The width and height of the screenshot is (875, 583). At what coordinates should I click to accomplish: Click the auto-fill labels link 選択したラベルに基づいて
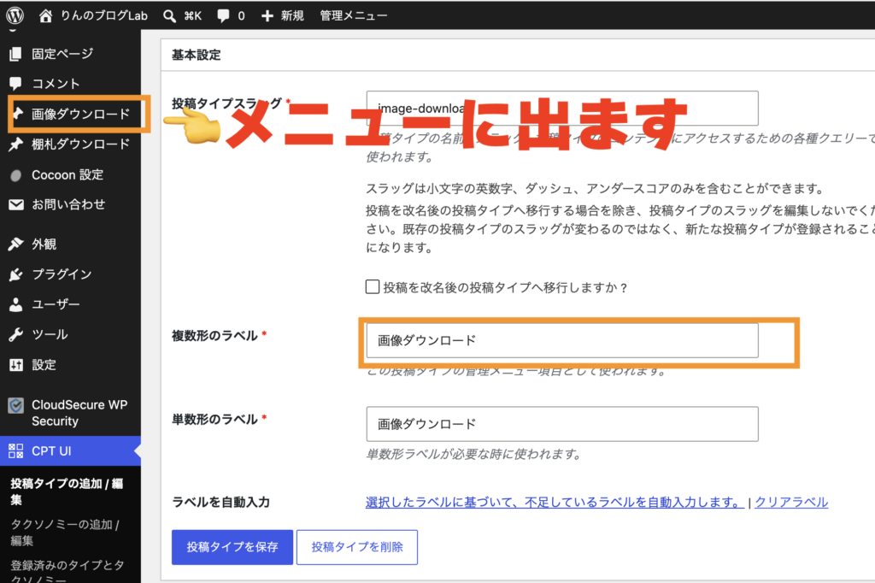click(x=554, y=502)
